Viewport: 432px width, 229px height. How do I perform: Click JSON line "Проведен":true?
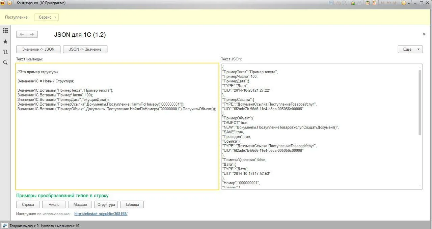(x=236, y=137)
